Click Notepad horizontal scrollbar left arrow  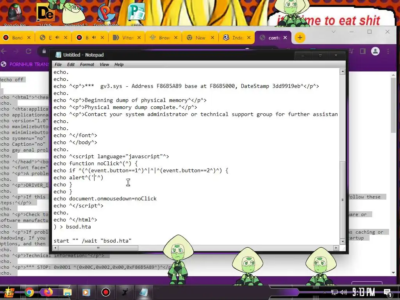point(55,248)
